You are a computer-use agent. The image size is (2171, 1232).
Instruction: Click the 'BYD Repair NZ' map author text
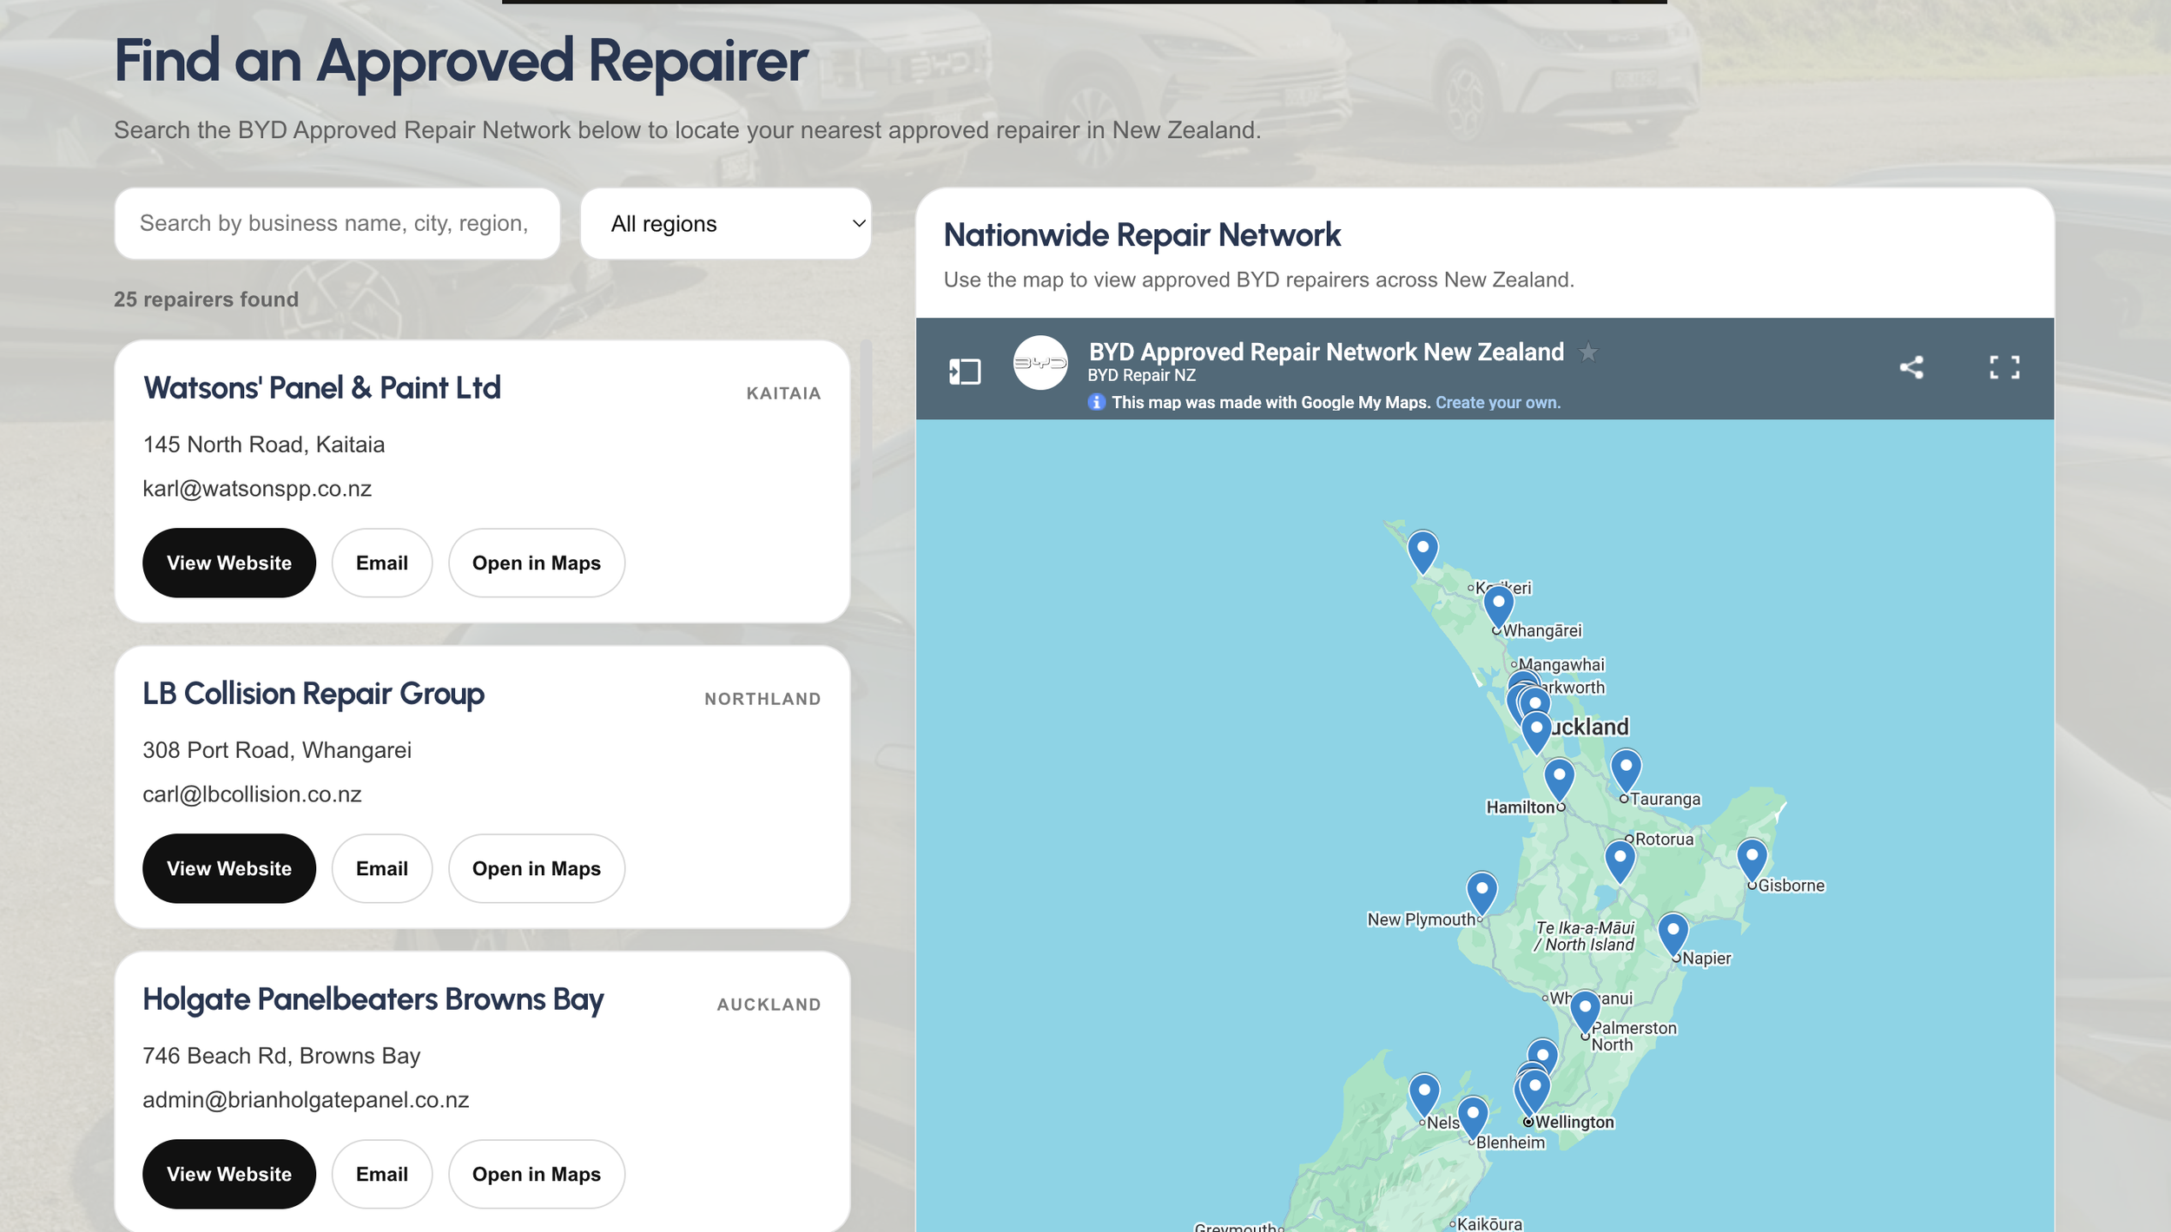(x=1142, y=375)
